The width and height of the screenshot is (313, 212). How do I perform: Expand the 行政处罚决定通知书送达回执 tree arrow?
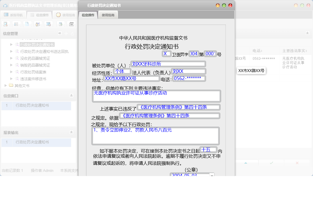(x=11, y=51)
